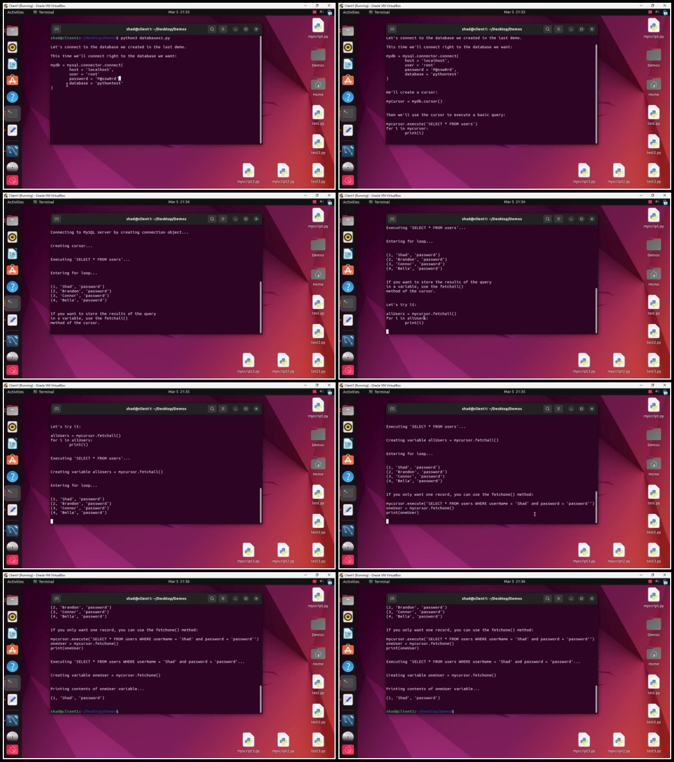Open Ubuntu Software dock icon, 'python3 databases1.py' screenshot
The image size is (674, 762).
12,80
